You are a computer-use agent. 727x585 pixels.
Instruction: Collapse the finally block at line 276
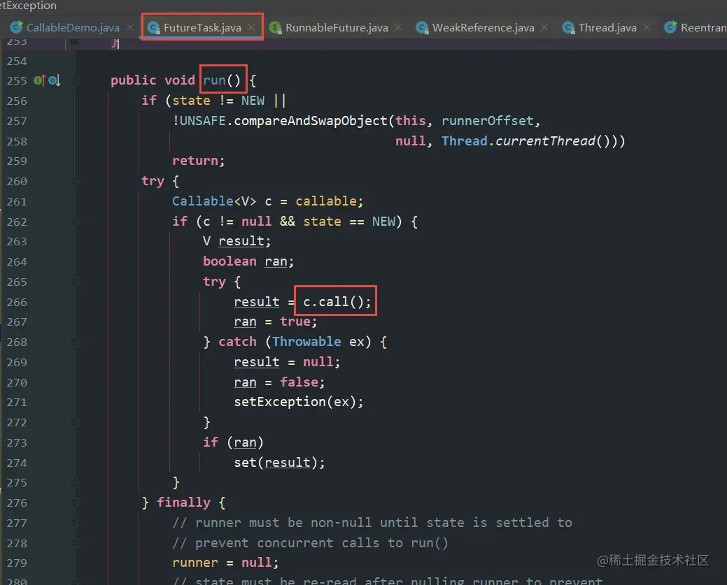click(74, 503)
